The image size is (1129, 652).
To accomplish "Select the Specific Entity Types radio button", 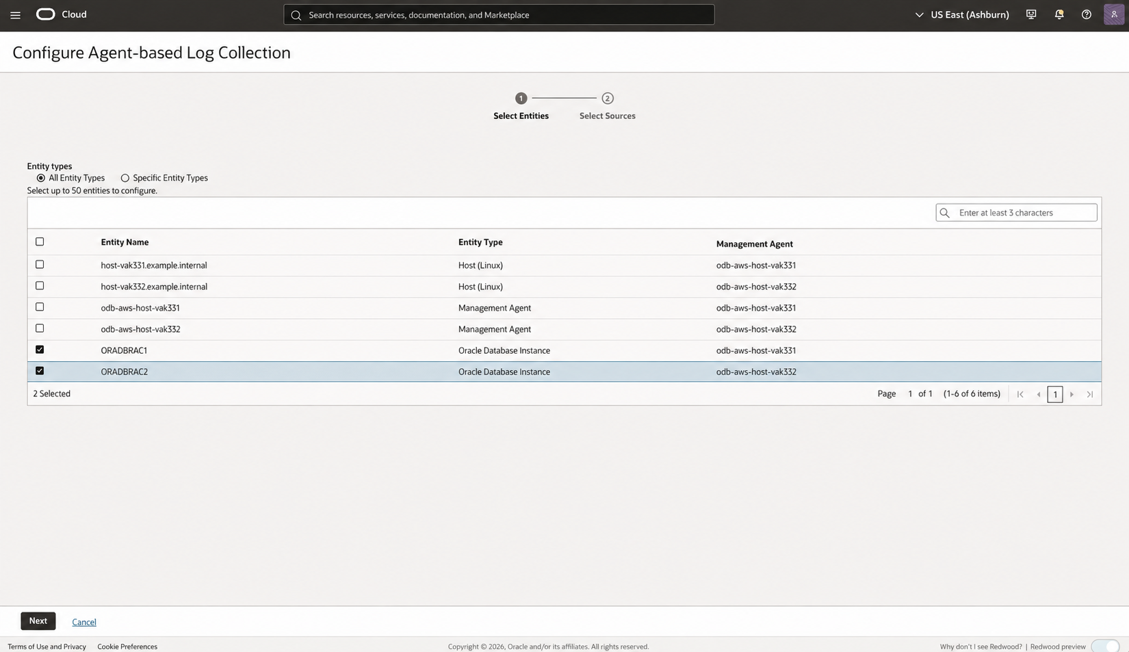I will pyautogui.click(x=125, y=178).
